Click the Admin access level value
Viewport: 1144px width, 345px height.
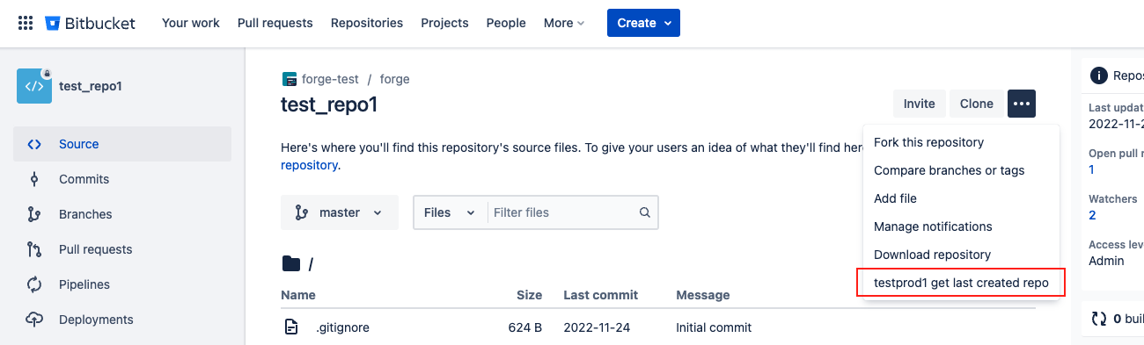pyautogui.click(x=1106, y=261)
